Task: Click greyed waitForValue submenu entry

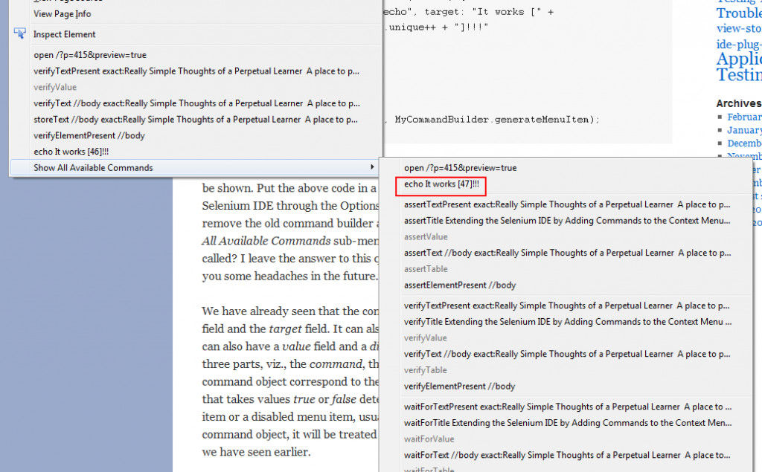Action: click(x=429, y=439)
